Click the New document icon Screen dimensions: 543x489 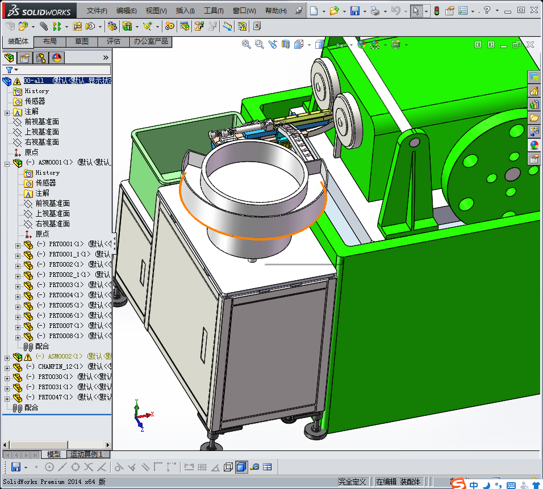pos(314,11)
